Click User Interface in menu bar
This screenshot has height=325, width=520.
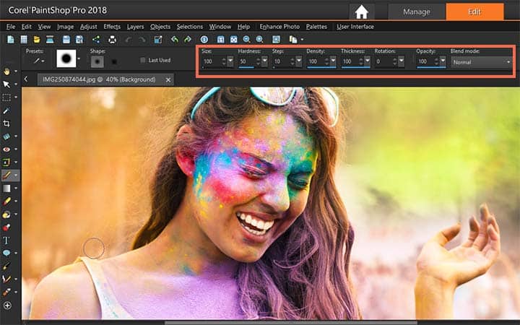tap(355, 27)
